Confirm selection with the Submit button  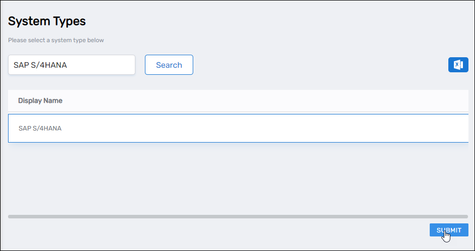pyautogui.click(x=449, y=230)
